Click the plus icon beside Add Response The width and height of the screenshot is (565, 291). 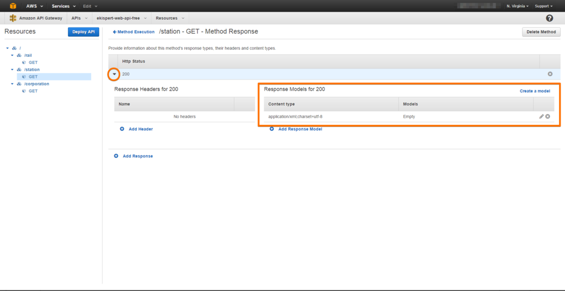pyautogui.click(x=116, y=156)
